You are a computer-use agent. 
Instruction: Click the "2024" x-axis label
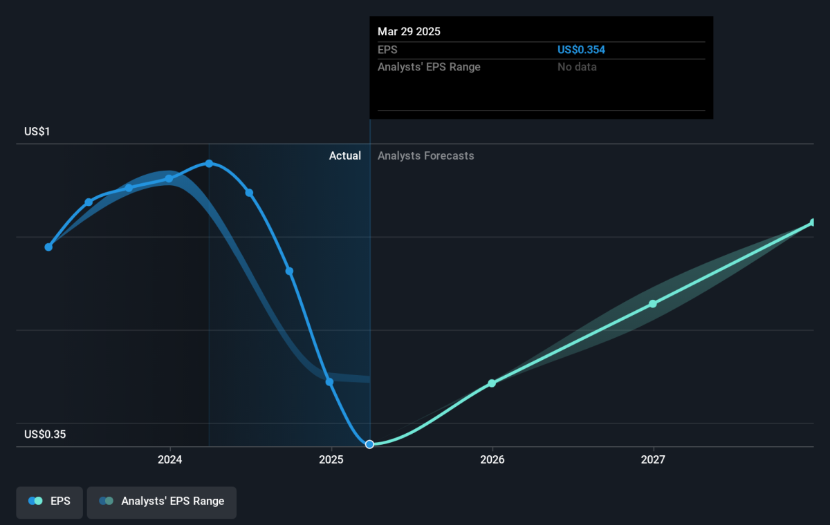point(169,459)
